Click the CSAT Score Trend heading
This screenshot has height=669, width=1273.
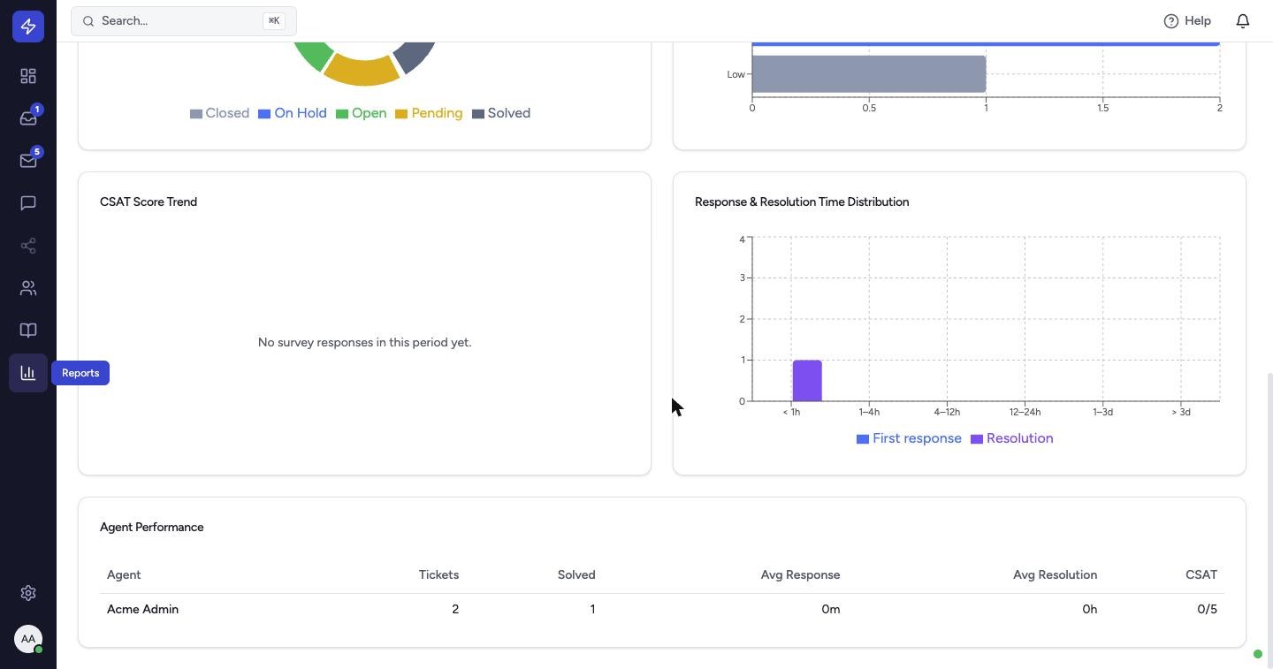pos(149,202)
